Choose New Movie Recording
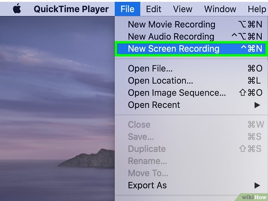268x201 pixels. click(x=191, y=24)
